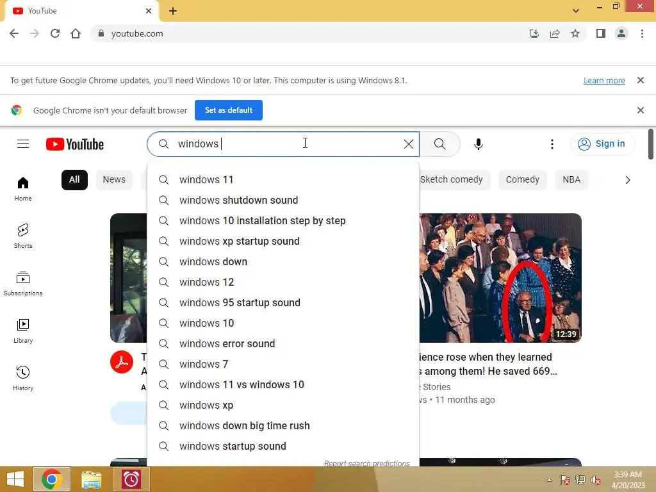
Task: Click Set as default button
Action: [229, 110]
